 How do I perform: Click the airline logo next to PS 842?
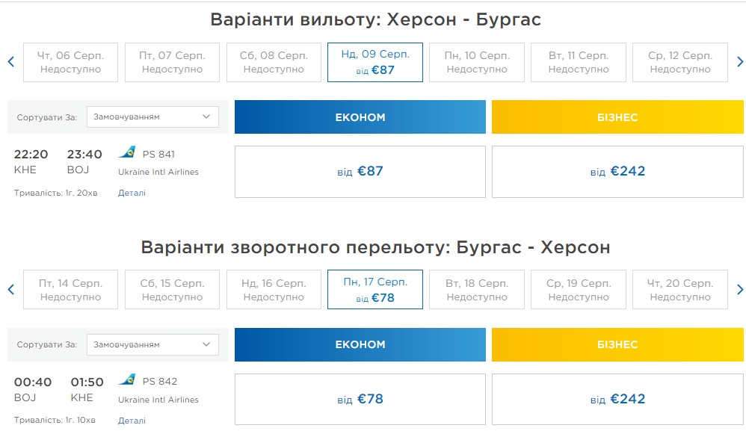[127, 380]
